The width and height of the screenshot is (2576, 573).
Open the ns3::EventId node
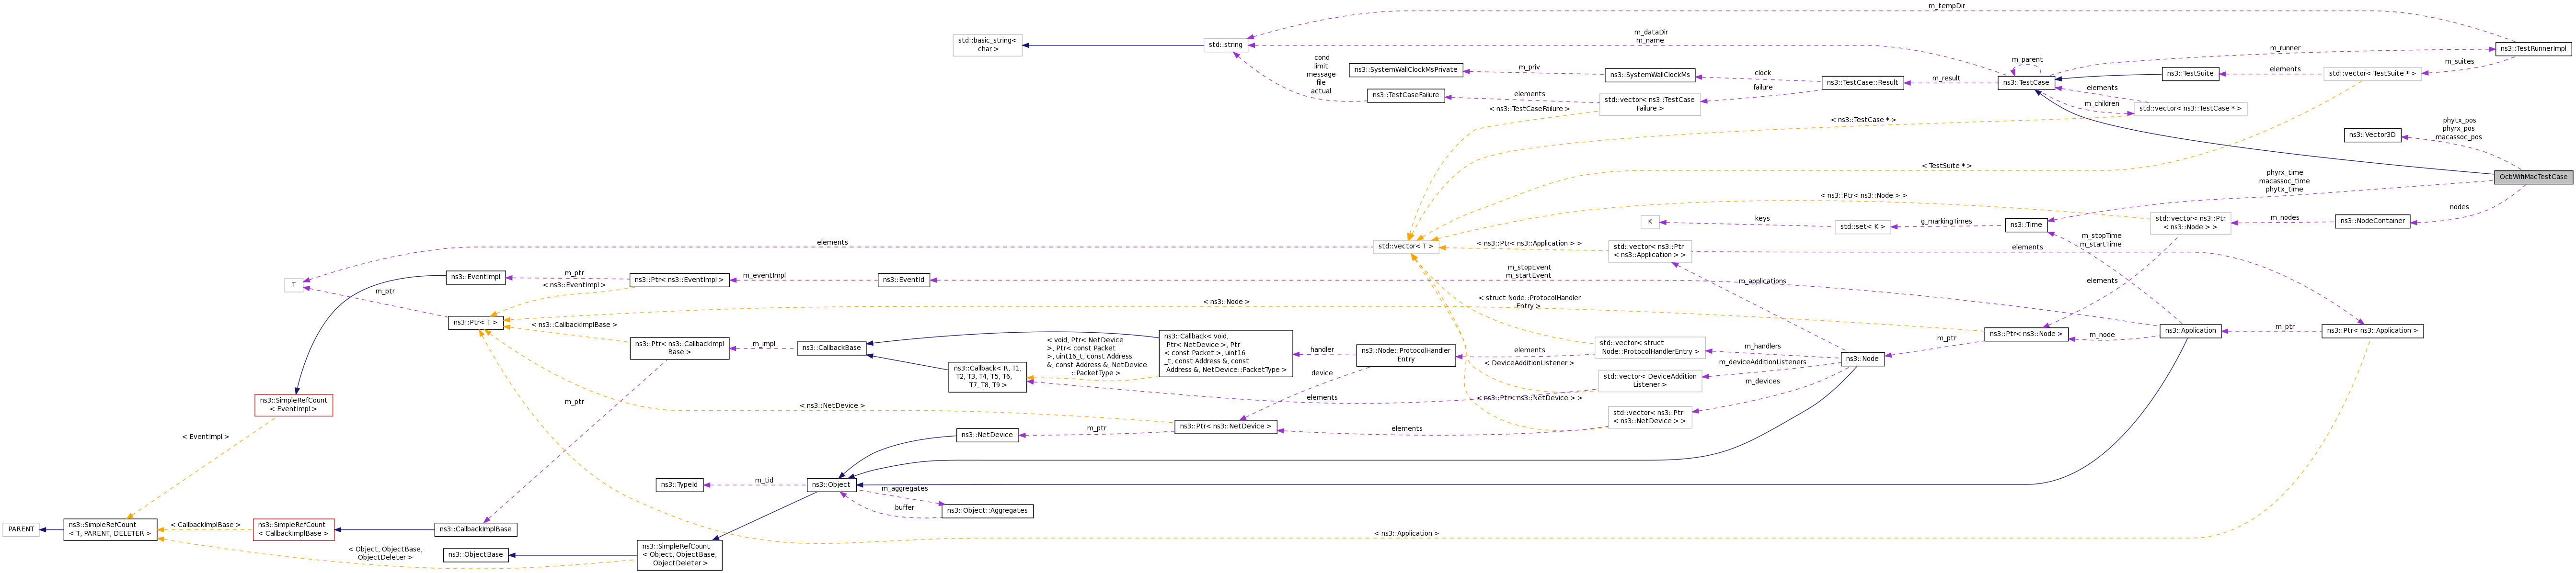(x=904, y=281)
